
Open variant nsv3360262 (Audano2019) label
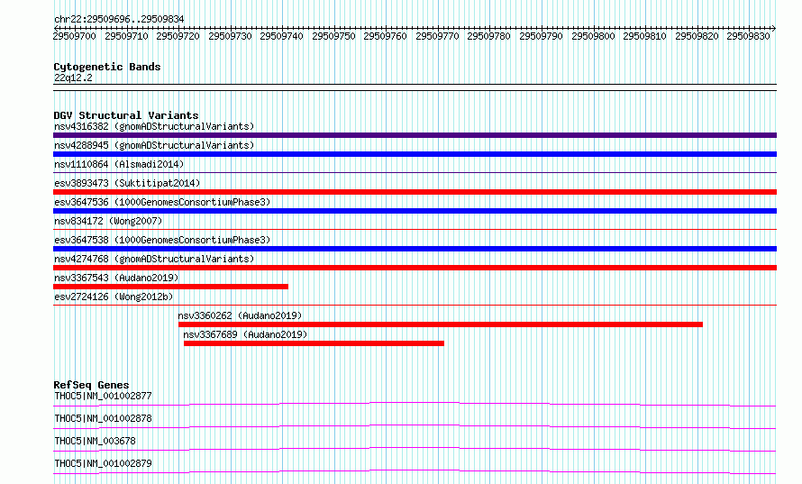[x=240, y=315]
